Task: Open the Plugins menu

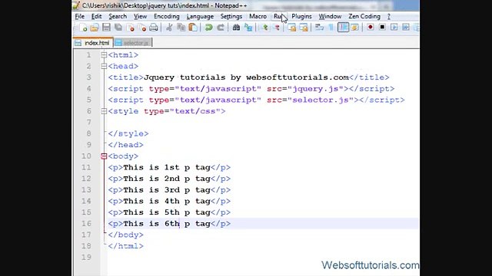Action: tap(301, 16)
